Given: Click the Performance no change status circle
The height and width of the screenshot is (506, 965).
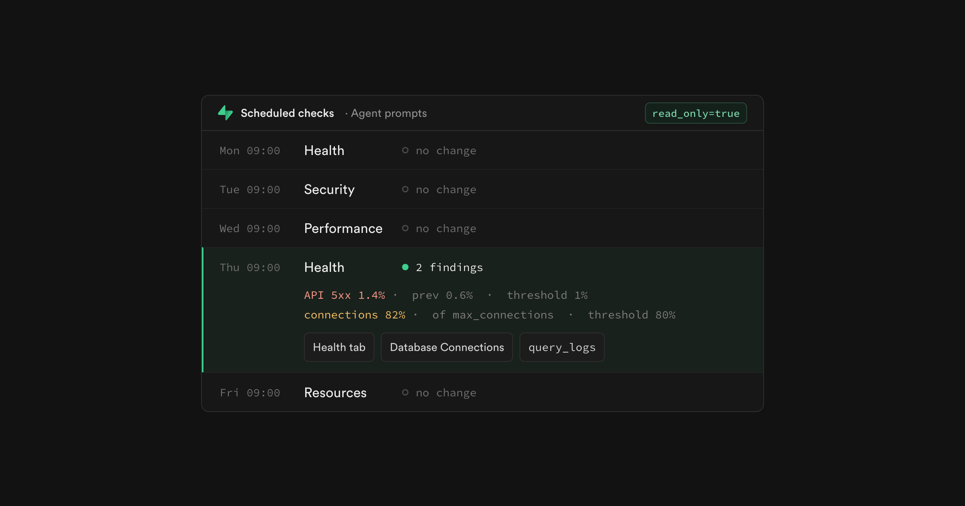Looking at the screenshot, I should click(x=405, y=228).
